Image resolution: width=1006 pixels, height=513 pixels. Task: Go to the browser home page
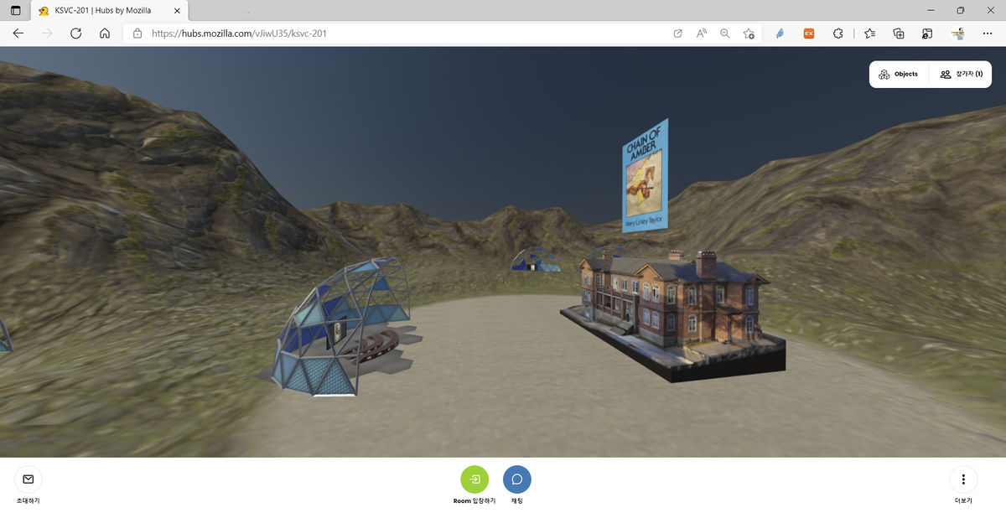pos(105,34)
